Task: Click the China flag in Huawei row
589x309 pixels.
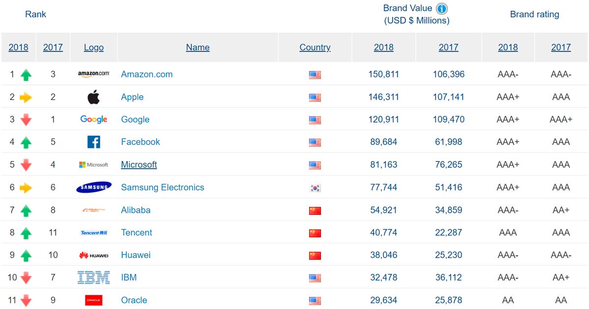Action: click(315, 256)
